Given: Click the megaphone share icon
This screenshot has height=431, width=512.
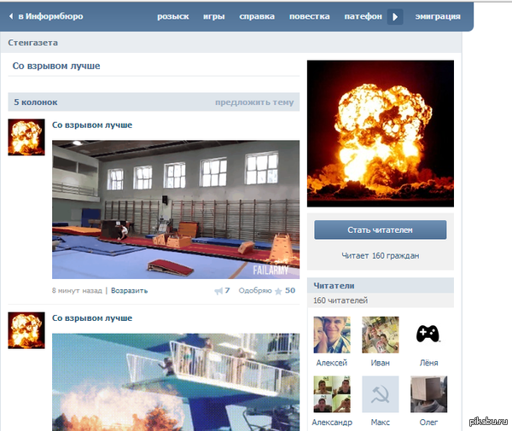Looking at the screenshot, I should (x=218, y=291).
